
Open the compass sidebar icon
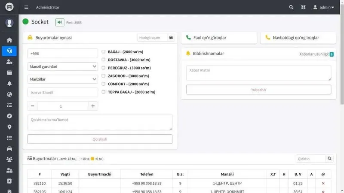pyautogui.click(x=9, y=116)
